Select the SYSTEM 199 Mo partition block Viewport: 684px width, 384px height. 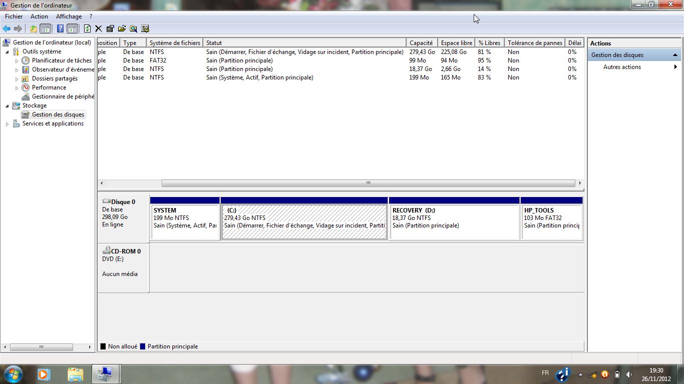pos(185,218)
